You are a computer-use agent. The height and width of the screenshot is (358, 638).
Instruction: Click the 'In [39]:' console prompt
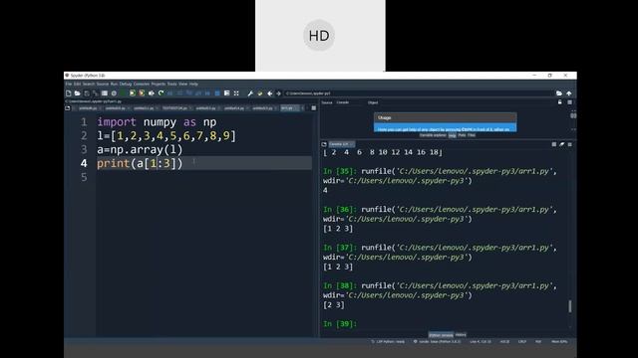pos(340,324)
